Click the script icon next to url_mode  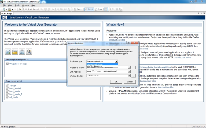coord(7,97)
